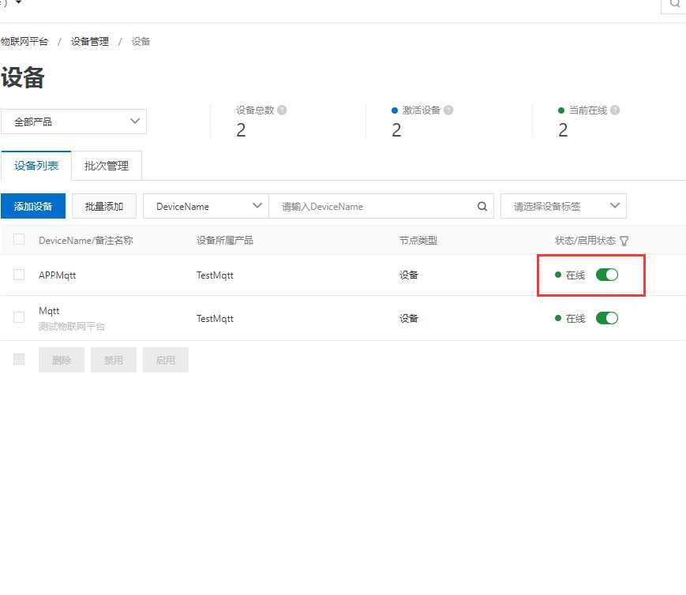This screenshot has width=686, height=595.
Task: Click the 设备所属产品 column header
Action: pyautogui.click(x=225, y=240)
